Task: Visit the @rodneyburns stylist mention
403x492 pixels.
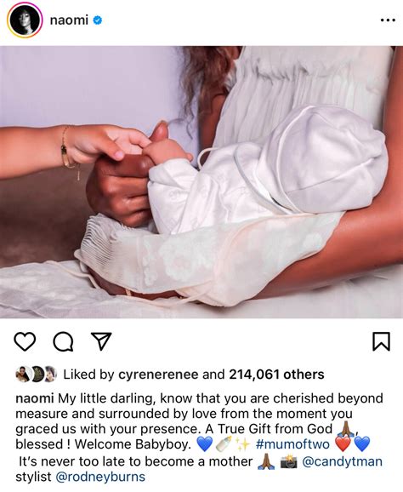Action: [100, 477]
